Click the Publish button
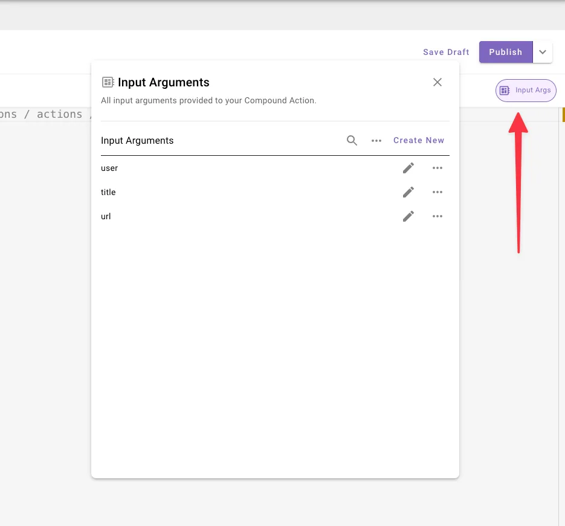 click(x=506, y=52)
